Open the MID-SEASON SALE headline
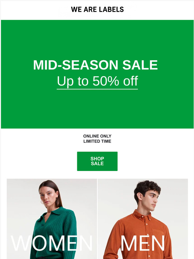The height and width of the screenshot is (259, 194). [x=95, y=65]
